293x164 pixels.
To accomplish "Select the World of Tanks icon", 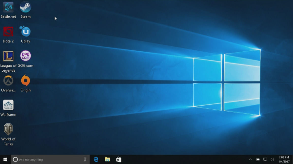I will click(8, 135).
